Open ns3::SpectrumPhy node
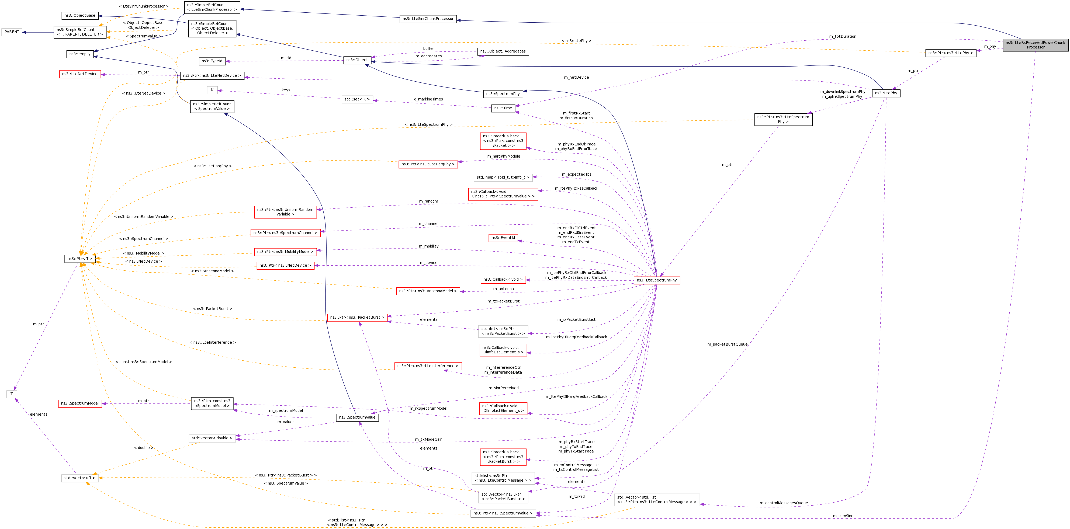1070x529 pixels. point(503,94)
